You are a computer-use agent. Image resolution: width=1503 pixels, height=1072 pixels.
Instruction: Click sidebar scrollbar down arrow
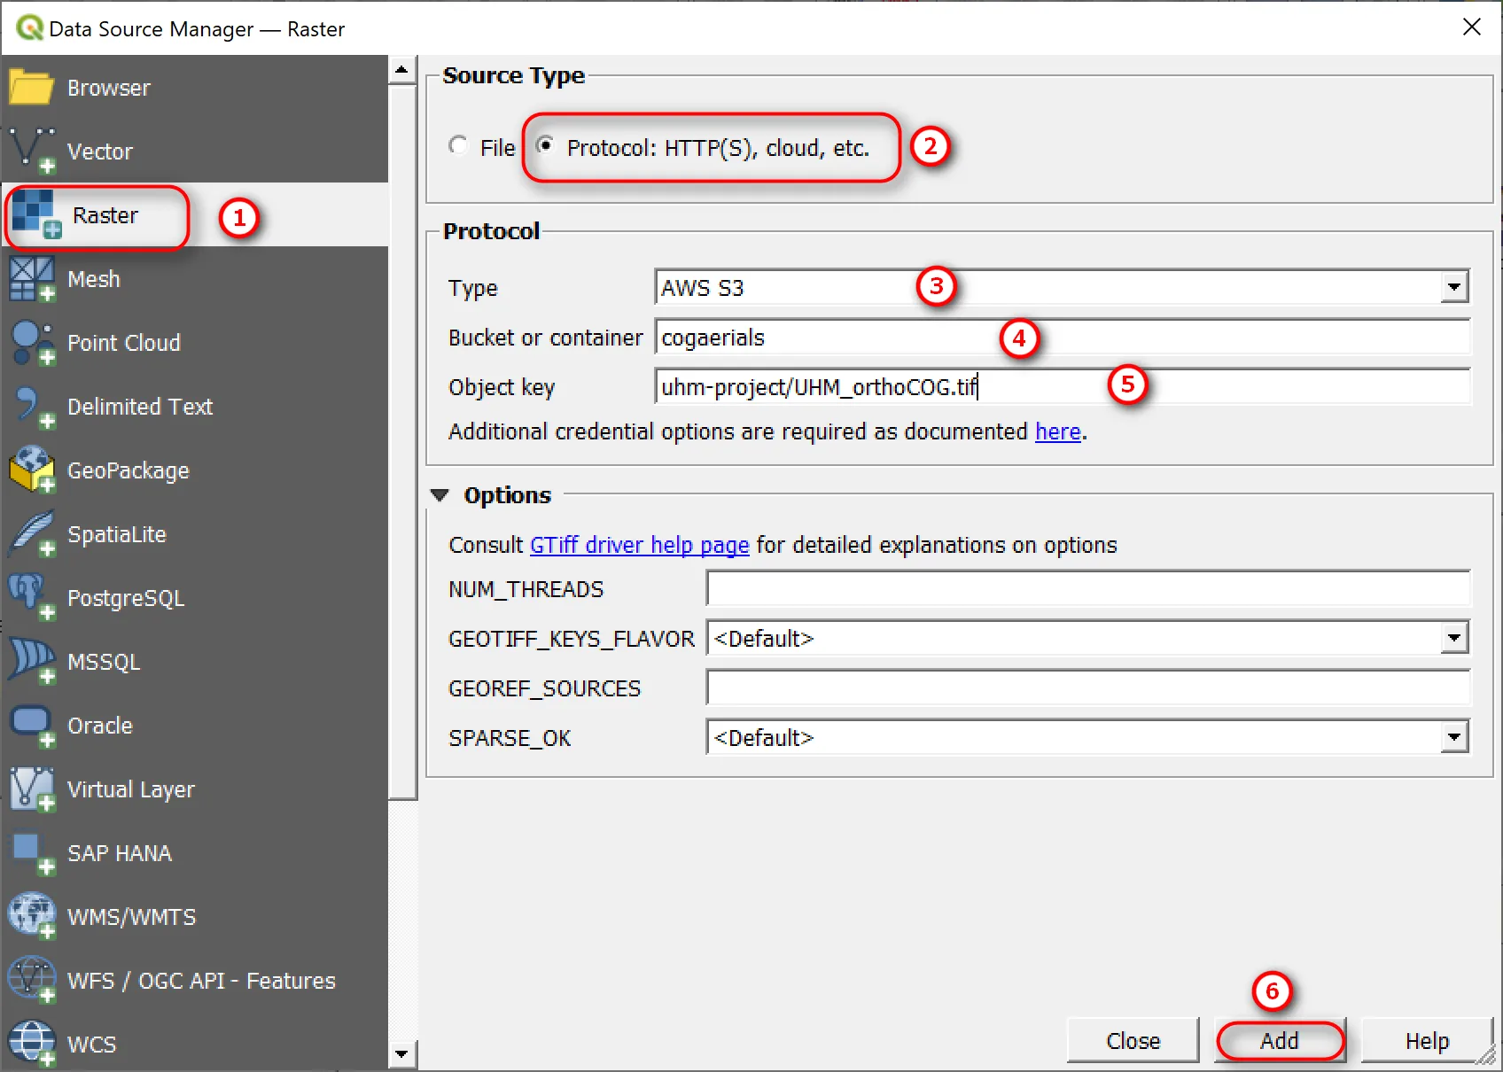coord(401,1054)
